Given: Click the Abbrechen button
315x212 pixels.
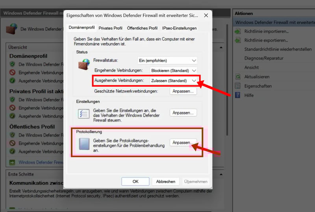Looking at the screenshot, I should pyautogui.click(x=165, y=181).
